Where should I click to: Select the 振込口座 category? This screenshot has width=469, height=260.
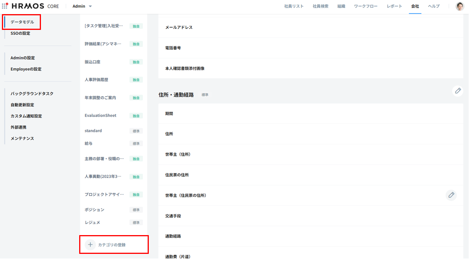coord(93,62)
